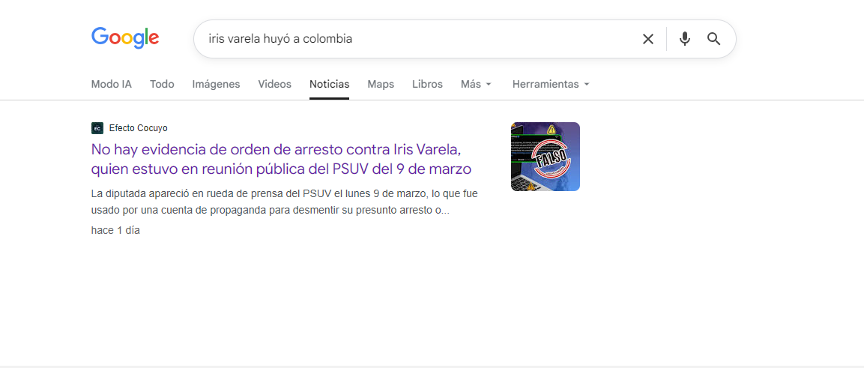Open the Efecto Cocuyo favicon icon
The height and width of the screenshot is (368, 864).
97,128
